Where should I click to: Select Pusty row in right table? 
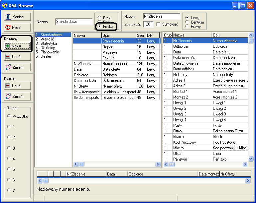point(205,125)
